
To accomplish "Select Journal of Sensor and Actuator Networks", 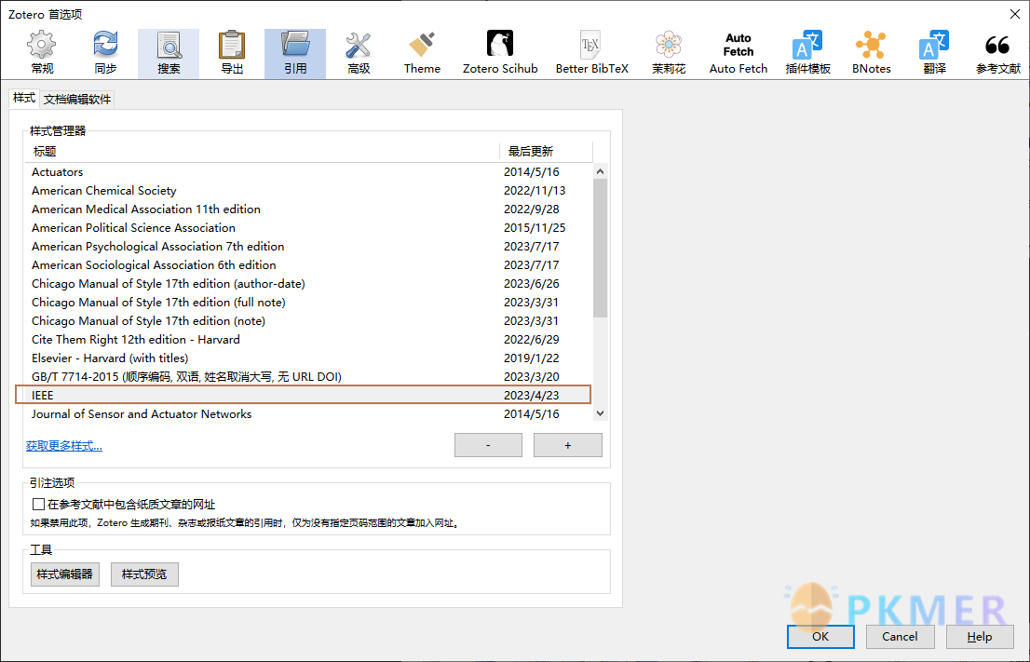I will pos(309,413).
